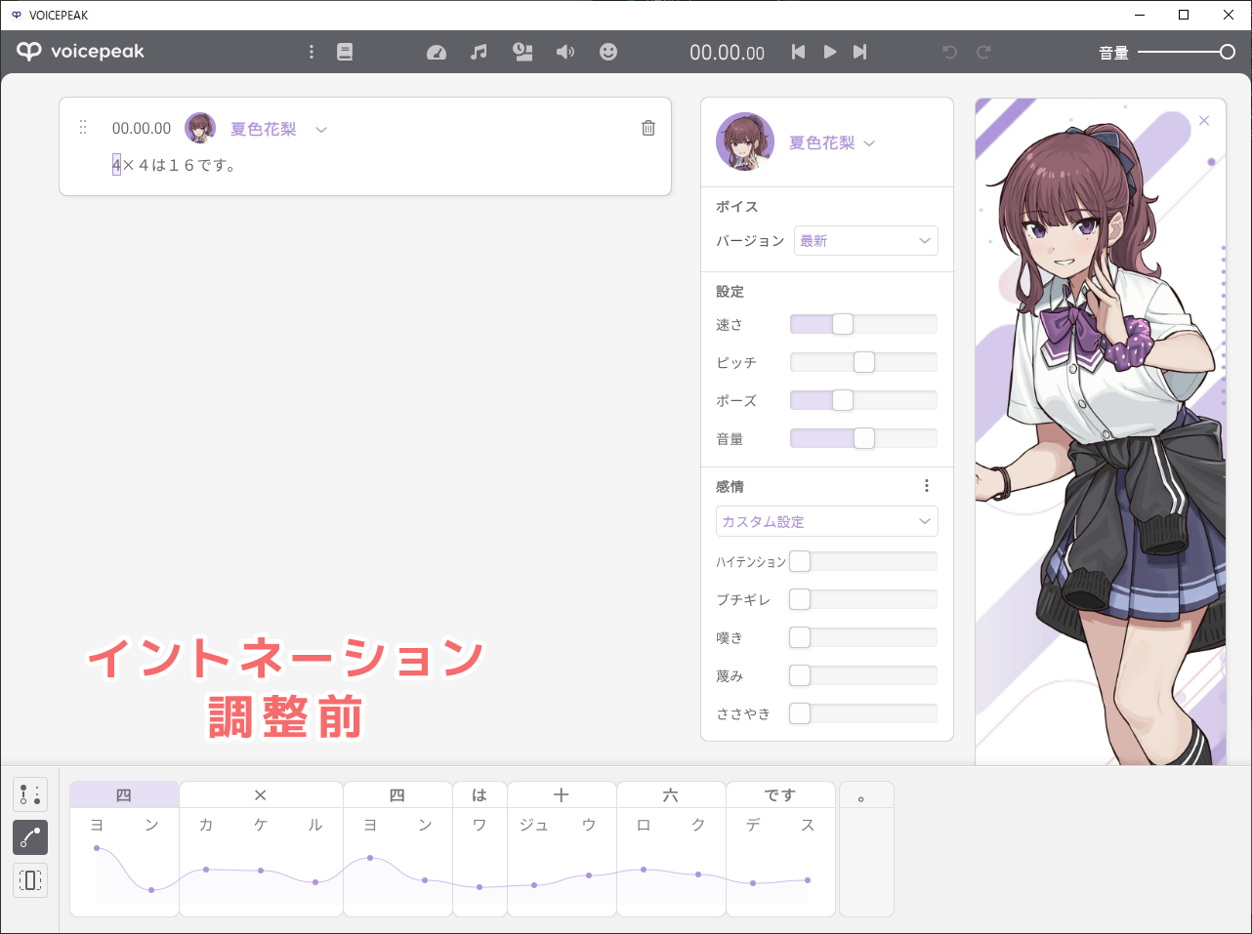Click the voicepeak logo
1252x934 pixels.
(80, 52)
